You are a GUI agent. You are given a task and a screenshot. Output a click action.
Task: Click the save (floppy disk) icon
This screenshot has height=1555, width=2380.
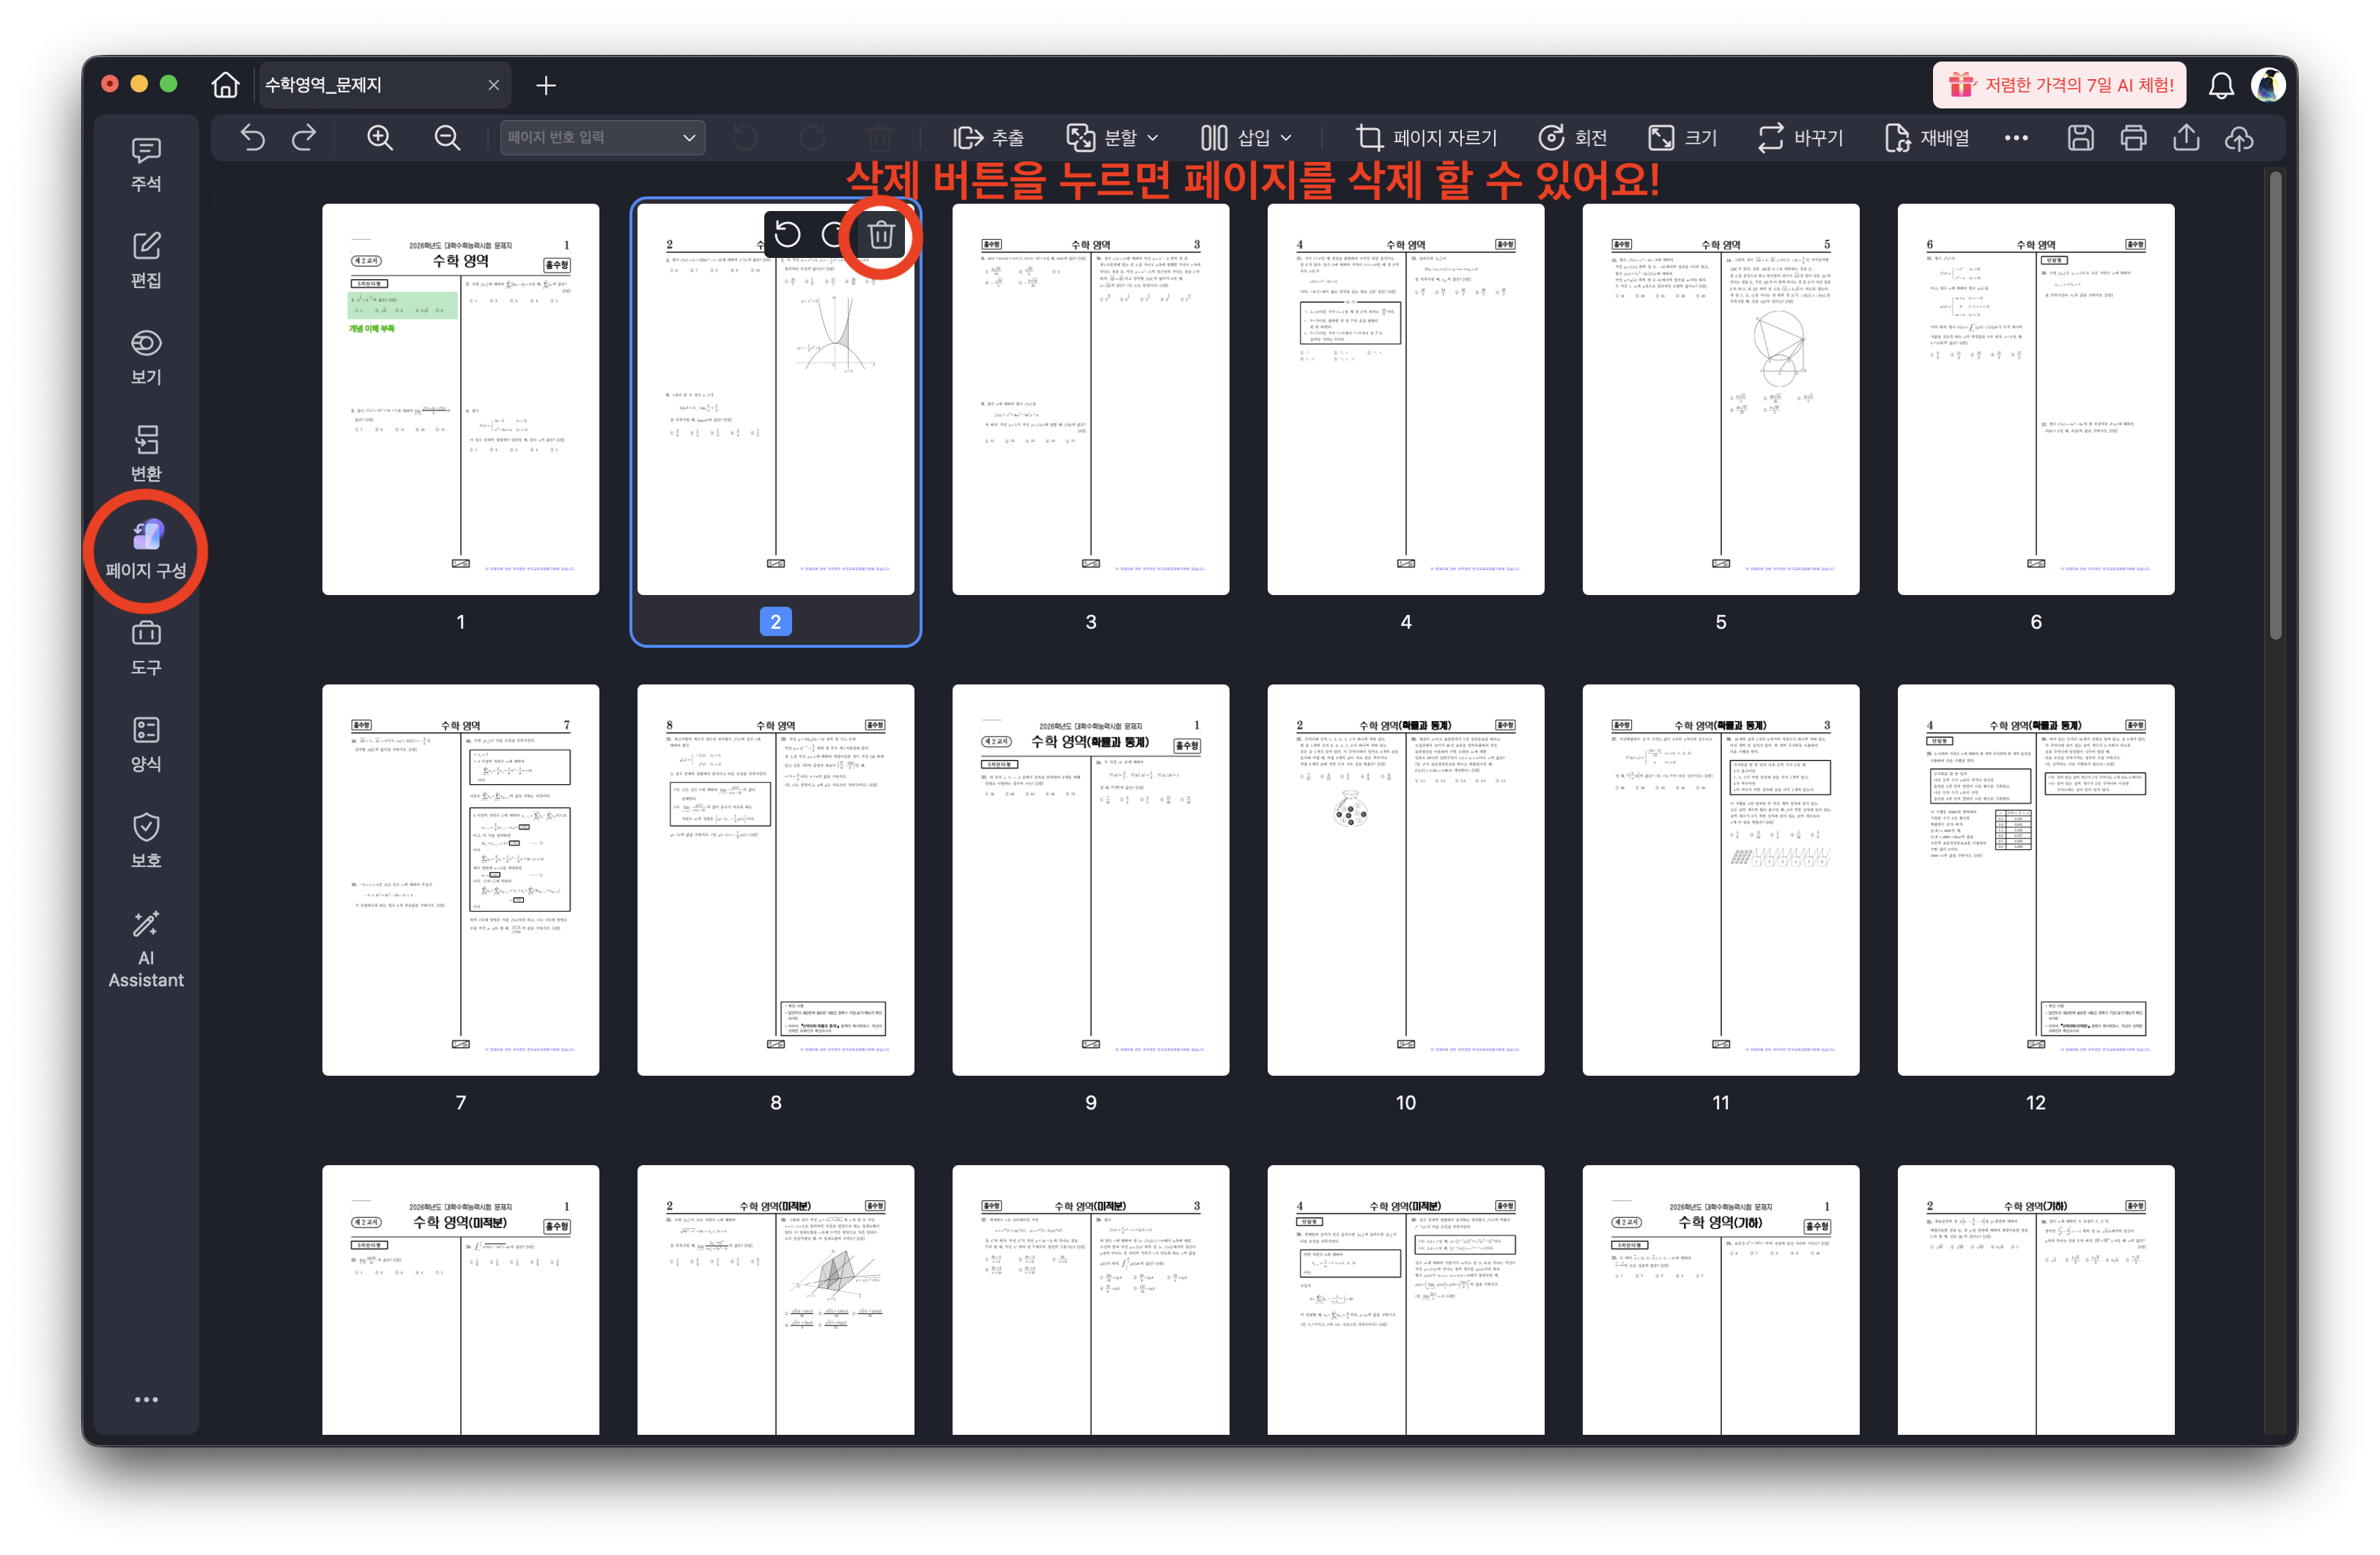[2080, 138]
